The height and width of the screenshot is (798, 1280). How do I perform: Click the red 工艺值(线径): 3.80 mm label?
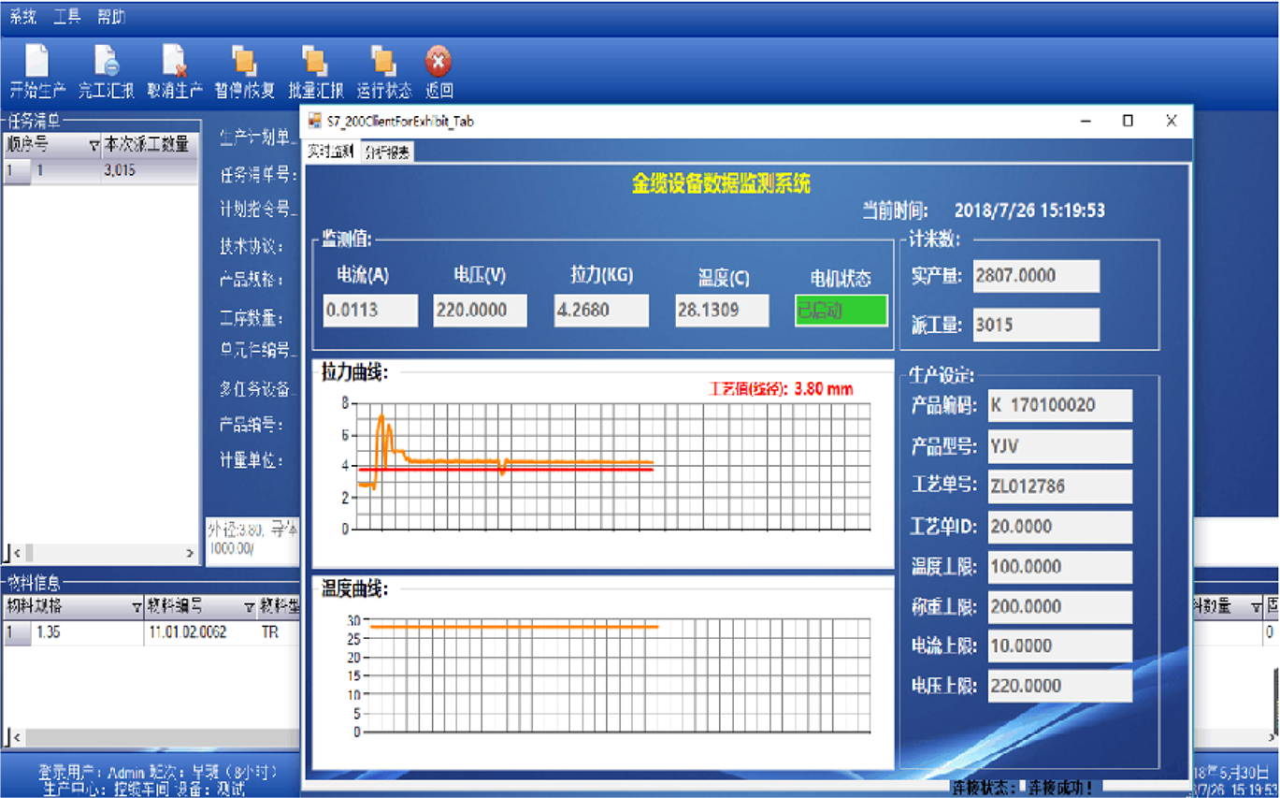coord(782,389)
